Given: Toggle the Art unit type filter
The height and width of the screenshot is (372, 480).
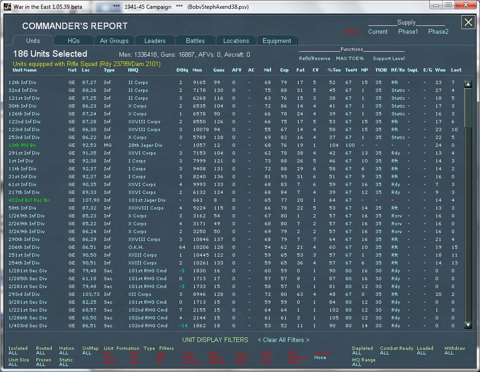Looking at the screenshot, I should click(160, 358).
